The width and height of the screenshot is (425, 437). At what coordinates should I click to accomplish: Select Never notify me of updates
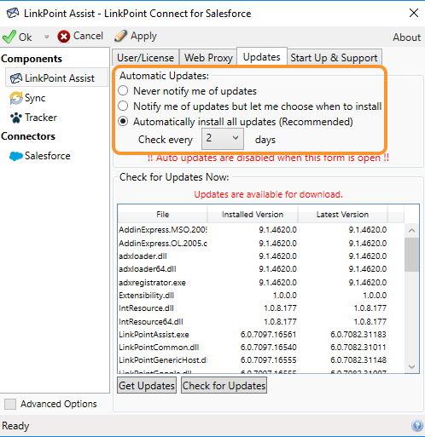123,91
